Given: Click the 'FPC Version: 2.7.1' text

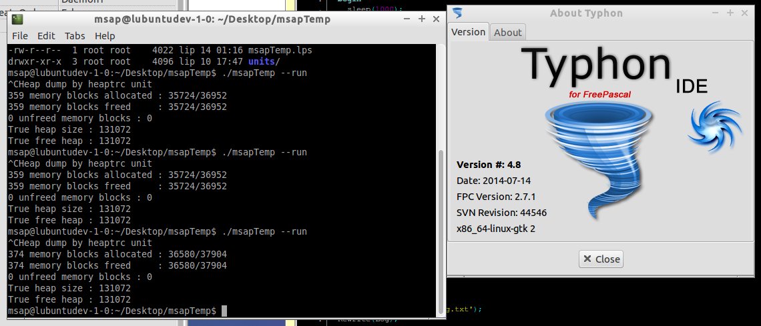Looking at the screenshot, I should [x=496, y=197].
